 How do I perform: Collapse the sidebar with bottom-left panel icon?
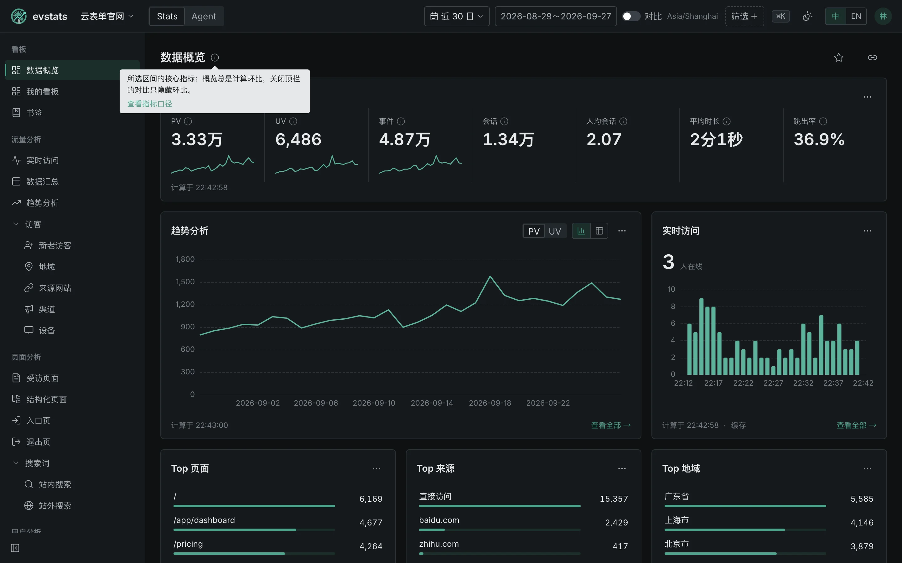point(15,548)
